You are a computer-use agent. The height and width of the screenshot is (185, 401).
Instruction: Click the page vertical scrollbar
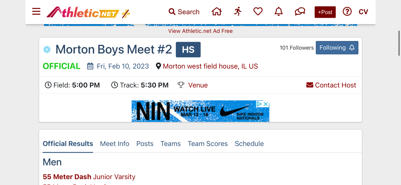[x=399, y=43]
